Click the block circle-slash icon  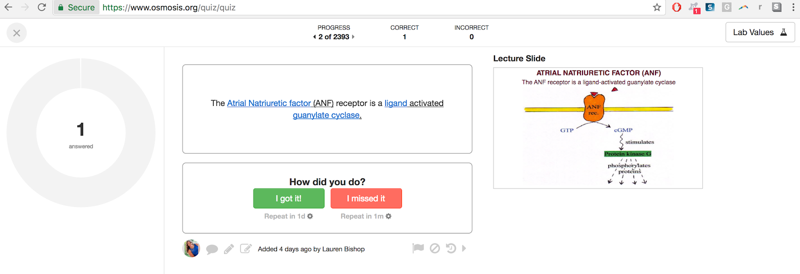435,248
